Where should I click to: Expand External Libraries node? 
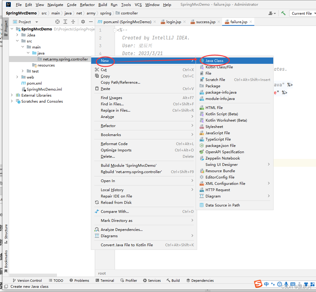pos(12,95)
